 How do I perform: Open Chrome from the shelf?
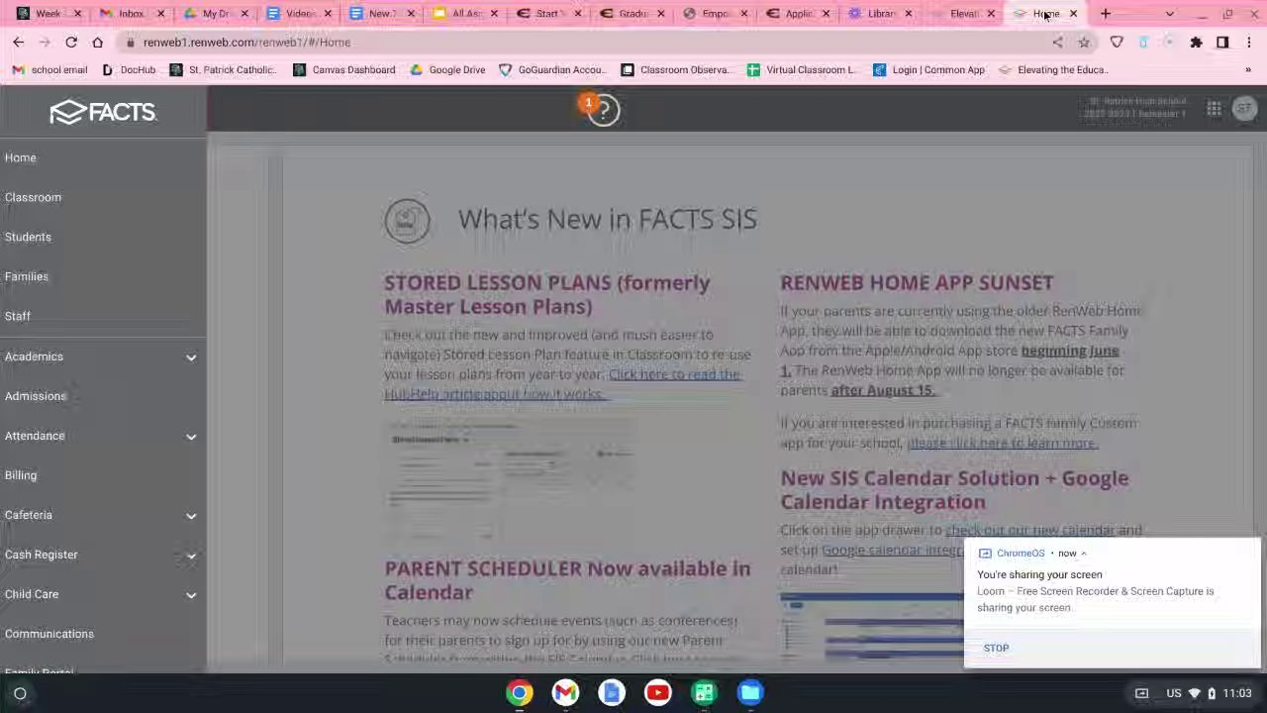[520, 693]
